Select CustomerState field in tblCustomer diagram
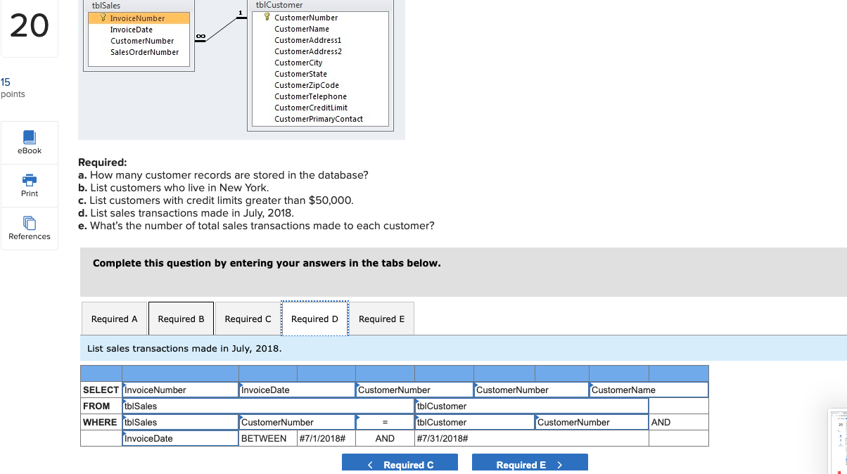Viewport: 847px width, 474px height. pos(300,74)
